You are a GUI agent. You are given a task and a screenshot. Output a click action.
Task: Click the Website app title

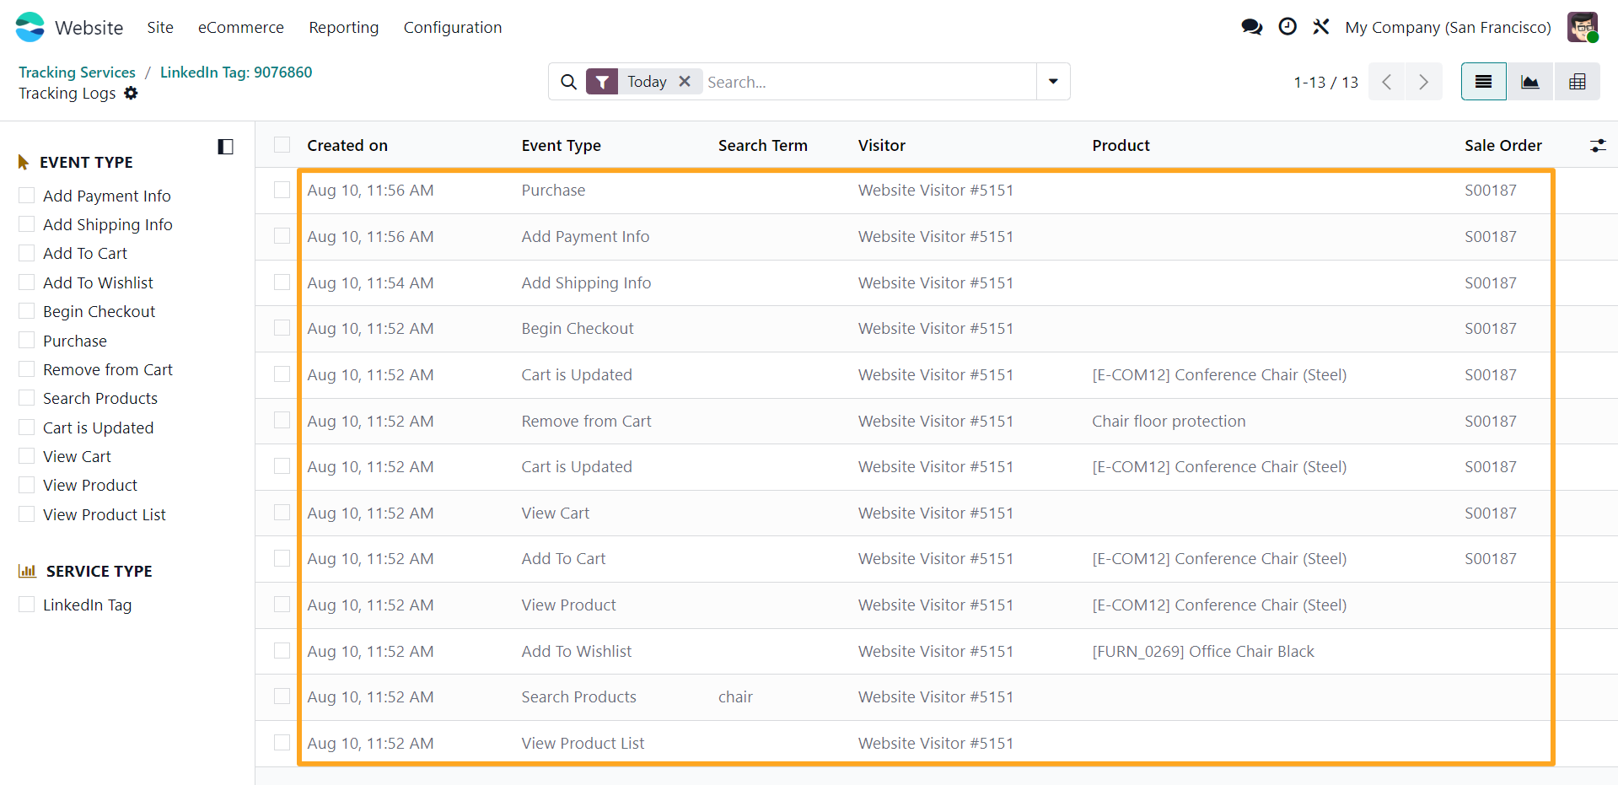89,27
